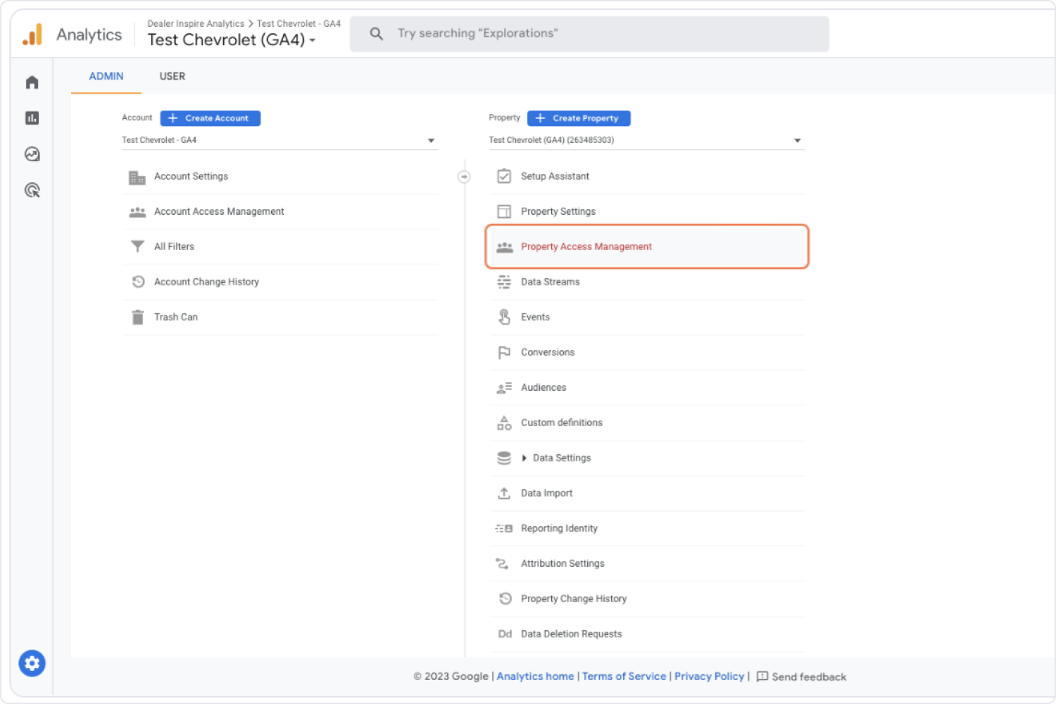The width and height of the screenshot is (1056, 704).
Task: Open Account Settings
Action: click(x=281, y=177)
